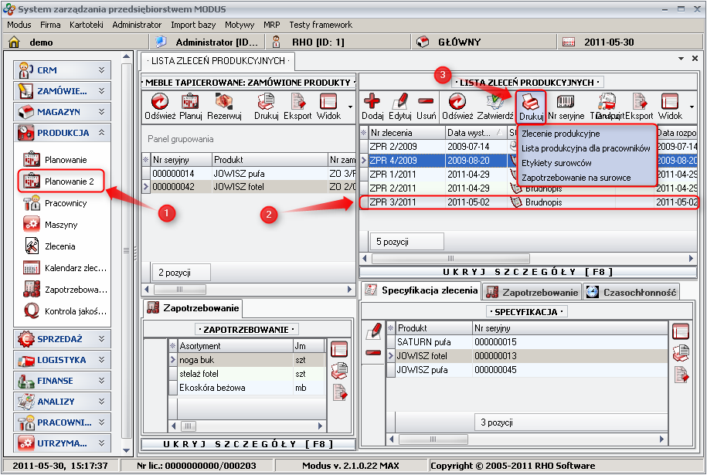The height and width of the screenshot is (475, 707).
Task: Expand the CRM sidebar section
Action: 101,70
